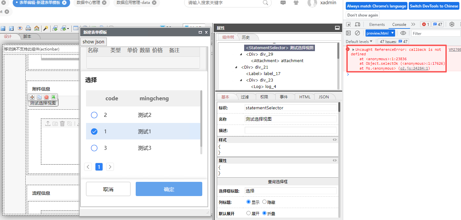Click the green move icon above 测试选择视图
This screenshot has height=220, width=461.
(x=54, y=97)
